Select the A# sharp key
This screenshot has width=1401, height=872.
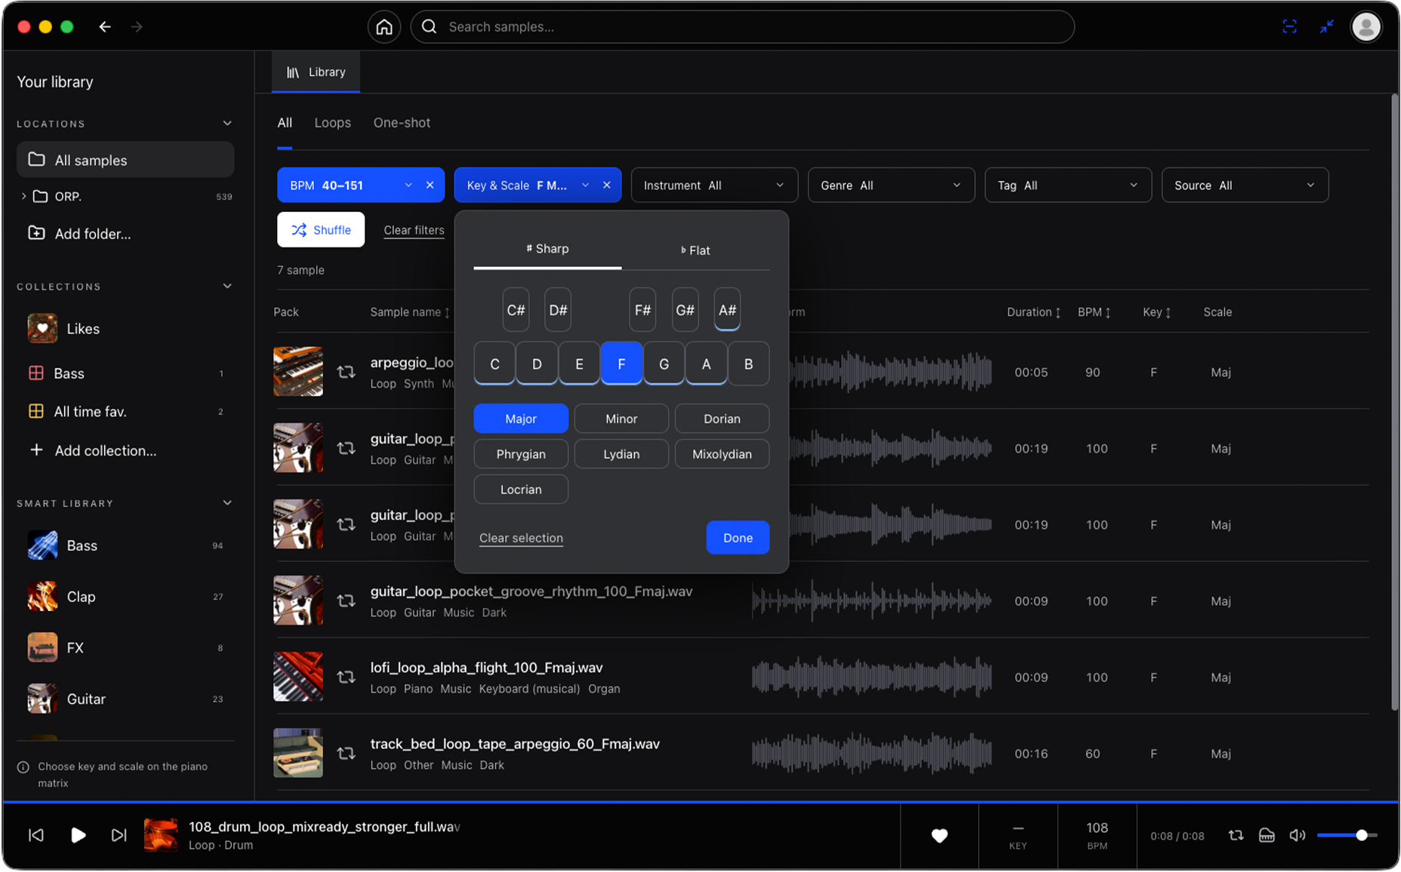[727, 310]
